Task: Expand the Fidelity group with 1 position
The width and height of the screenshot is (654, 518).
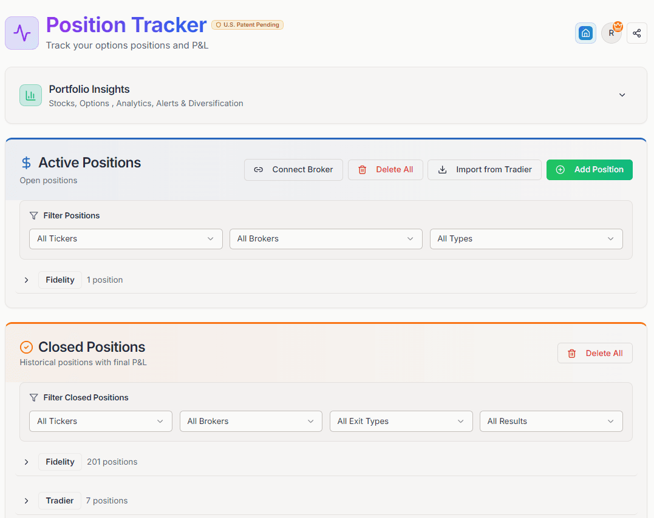Action: coord(26,280)
